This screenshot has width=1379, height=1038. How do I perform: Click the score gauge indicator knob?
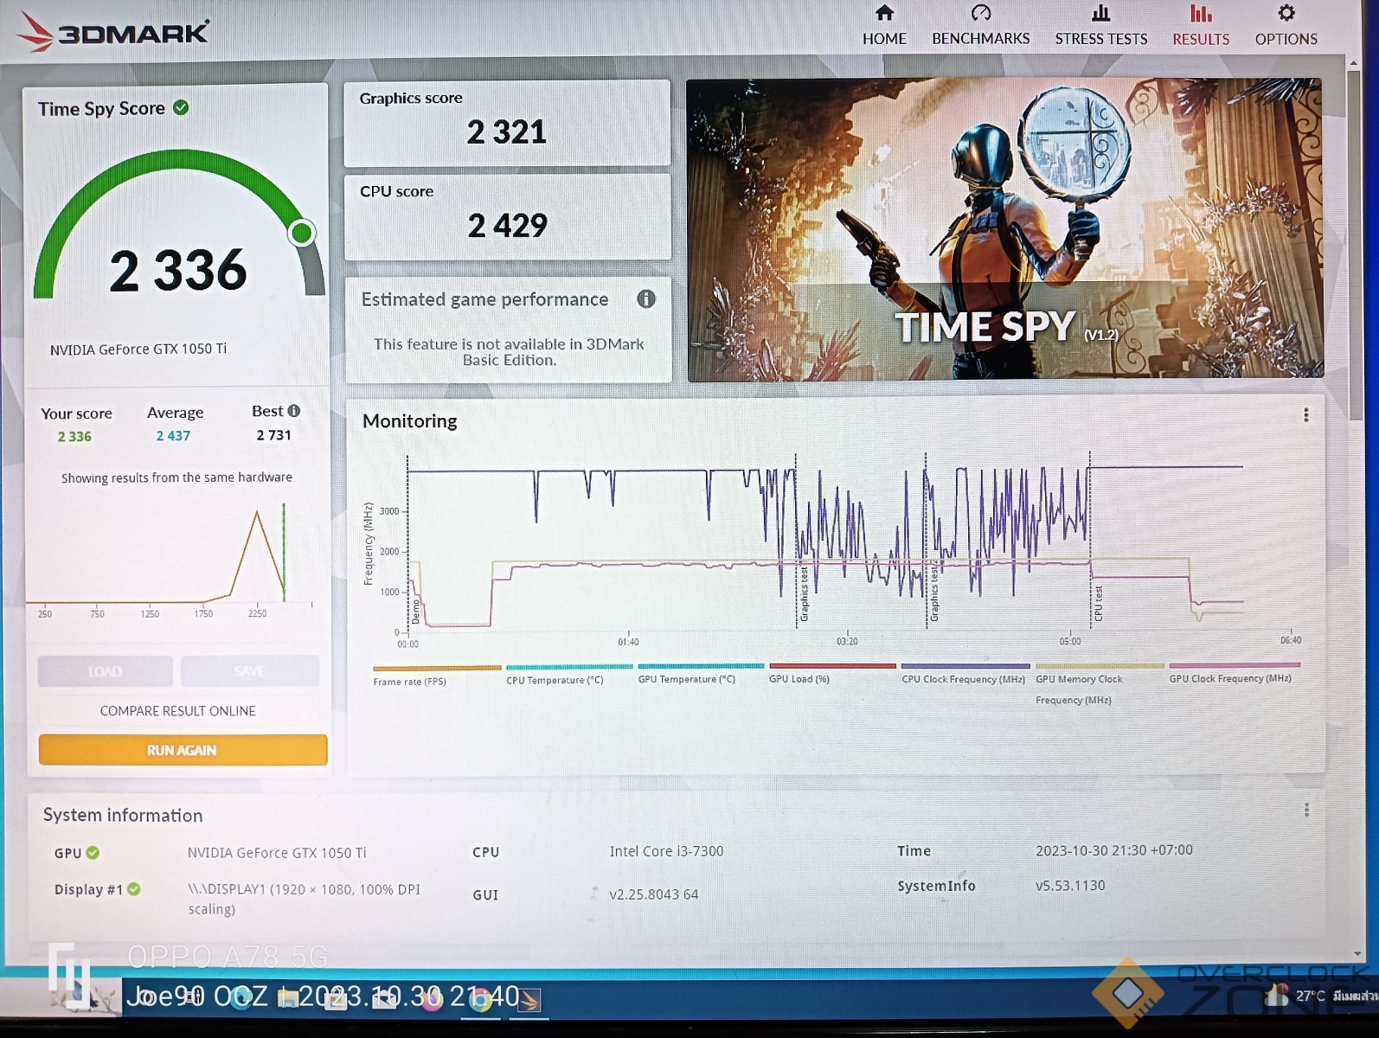click(x=302, y=233)
